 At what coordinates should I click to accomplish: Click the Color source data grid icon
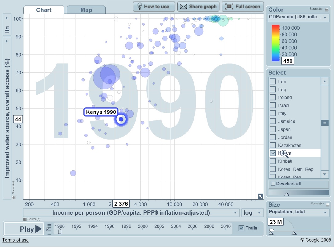tap(327, 10)
